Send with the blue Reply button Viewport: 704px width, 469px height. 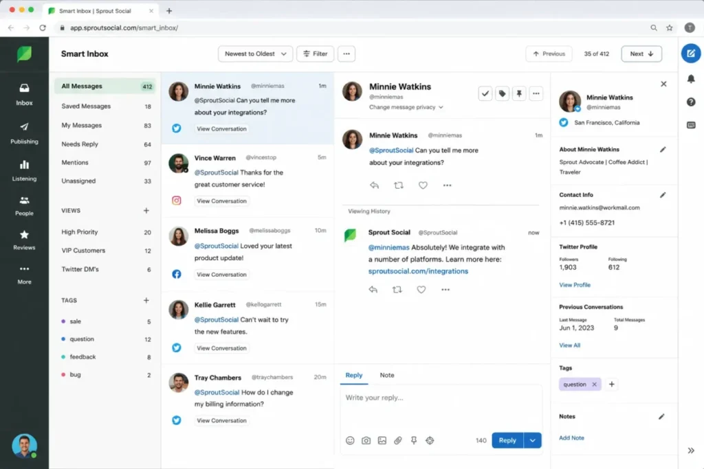point(507,440)
